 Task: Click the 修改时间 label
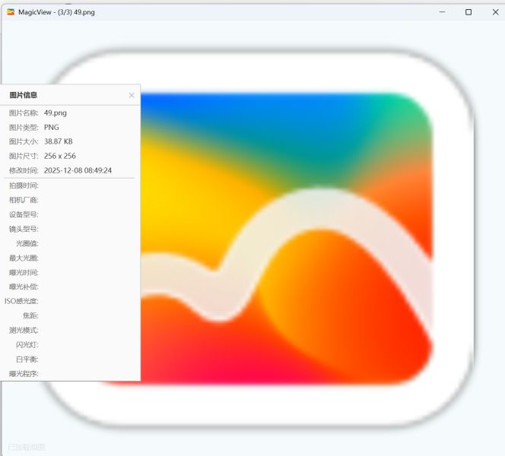pos(24,170)
